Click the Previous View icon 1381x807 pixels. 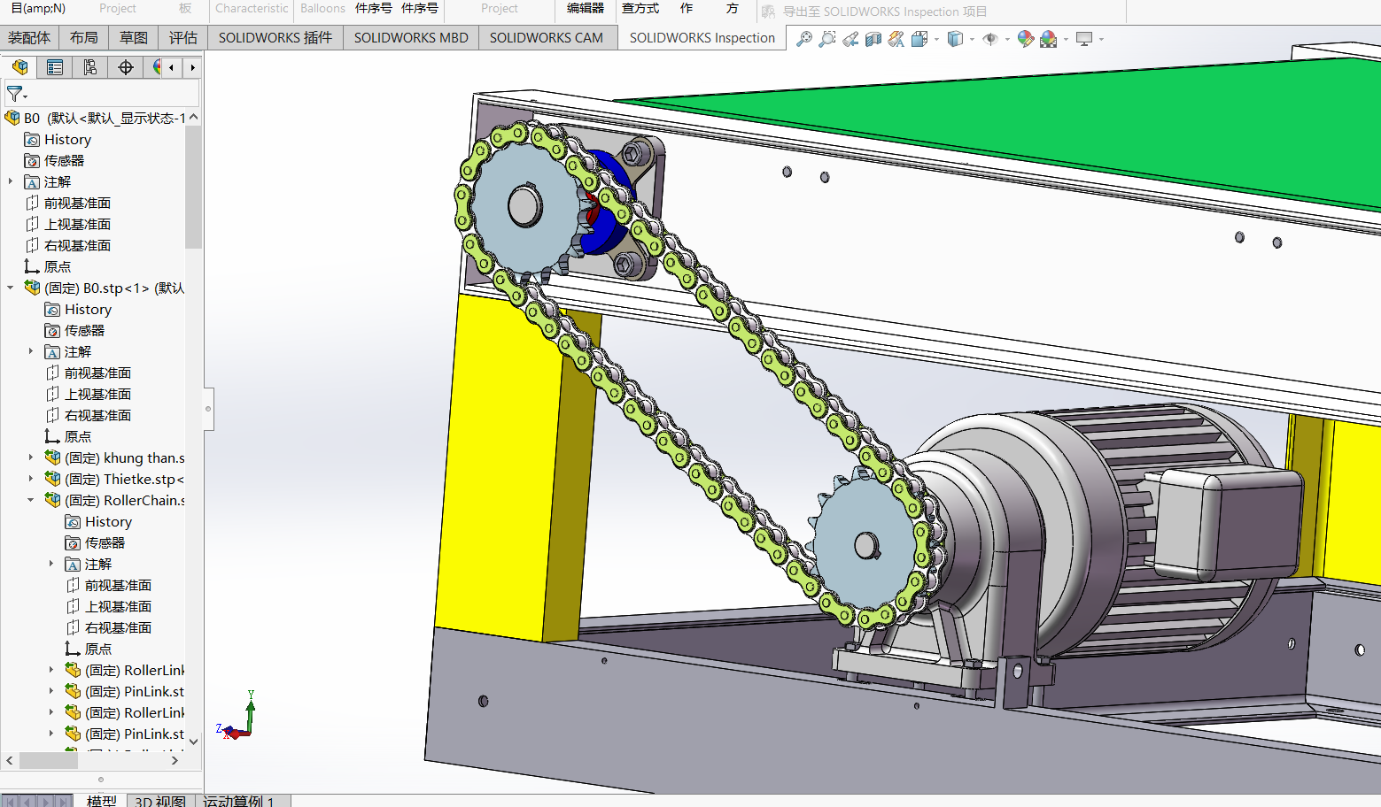coord(850,39)
